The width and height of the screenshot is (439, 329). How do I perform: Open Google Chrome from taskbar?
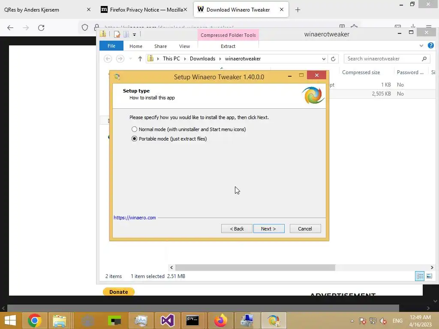point(34,320)
